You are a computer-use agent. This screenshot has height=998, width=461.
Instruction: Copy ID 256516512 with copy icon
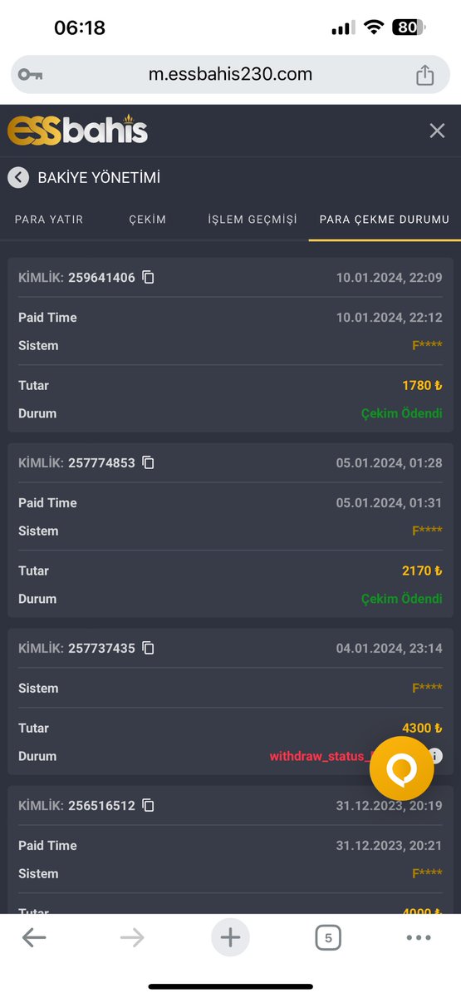point(148,806)
